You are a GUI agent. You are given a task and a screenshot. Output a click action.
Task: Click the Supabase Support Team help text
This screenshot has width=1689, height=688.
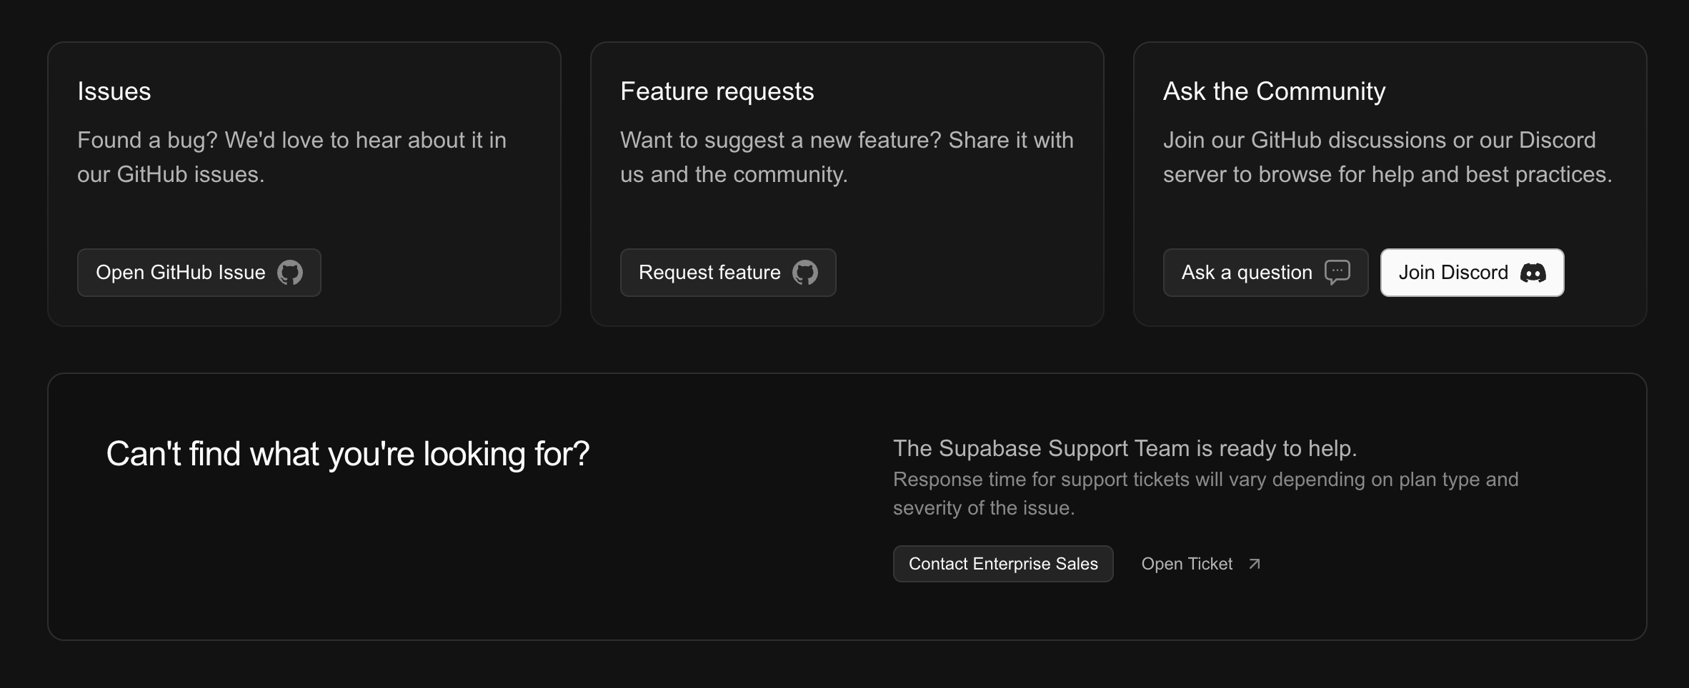coord(1125,447)
